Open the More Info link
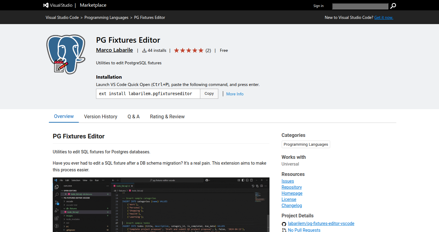Image resolution: width=439 pixels, height=232 pixels. (235, 94)
